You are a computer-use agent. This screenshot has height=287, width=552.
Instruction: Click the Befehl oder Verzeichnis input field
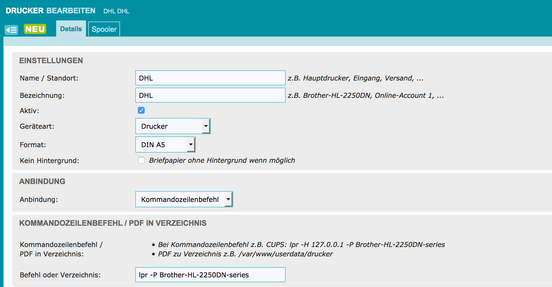[x=210, y=275]
